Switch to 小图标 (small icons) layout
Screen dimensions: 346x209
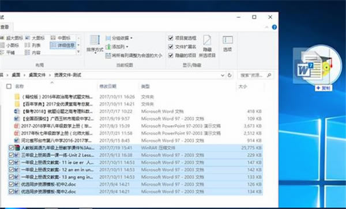(10, 45)
